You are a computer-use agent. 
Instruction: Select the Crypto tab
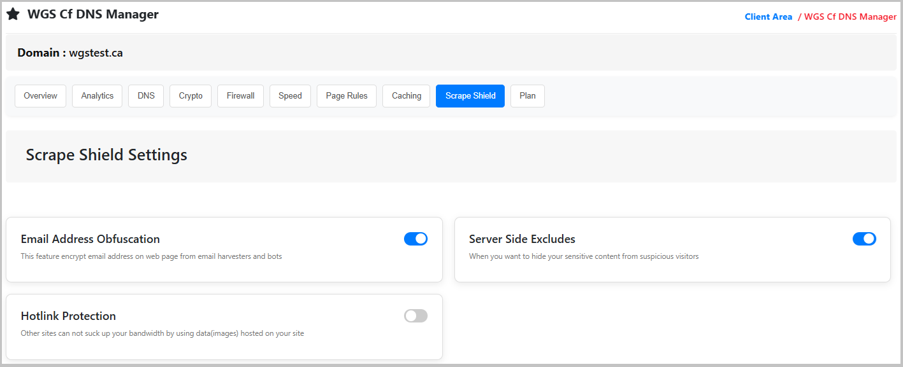pyautogui.click(x=191, y=96)
